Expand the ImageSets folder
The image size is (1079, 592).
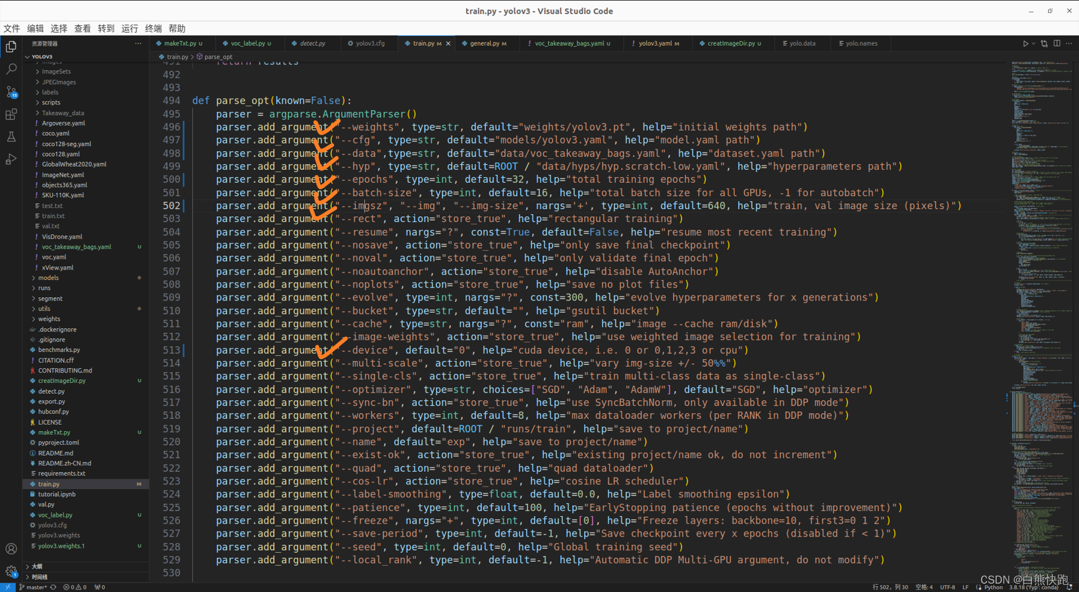click(86, 71)
